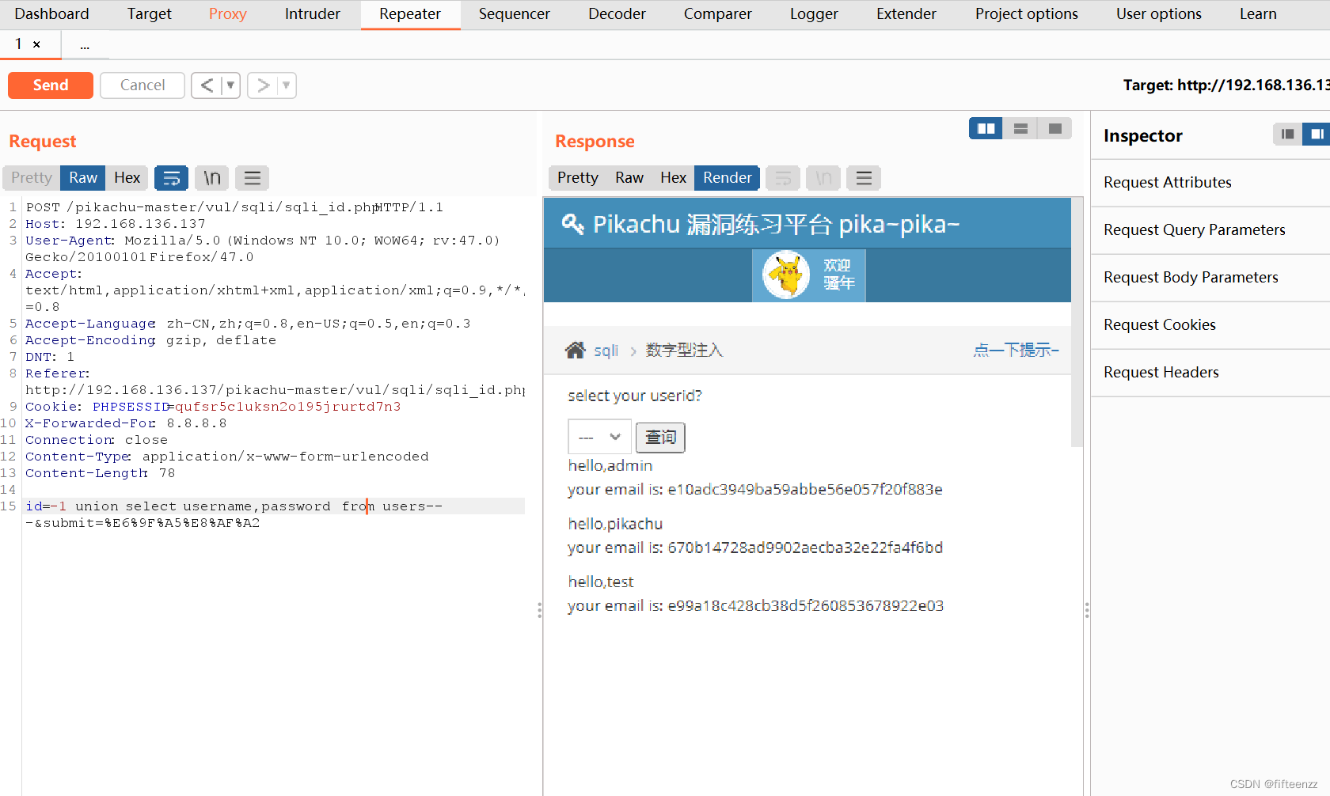This screenshot has width=1330, height=796.
Task: Switch request view to Hex
Action: coord(127,178)
